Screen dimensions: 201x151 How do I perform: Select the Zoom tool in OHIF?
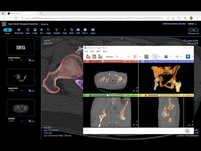click(x=28, y=31)
